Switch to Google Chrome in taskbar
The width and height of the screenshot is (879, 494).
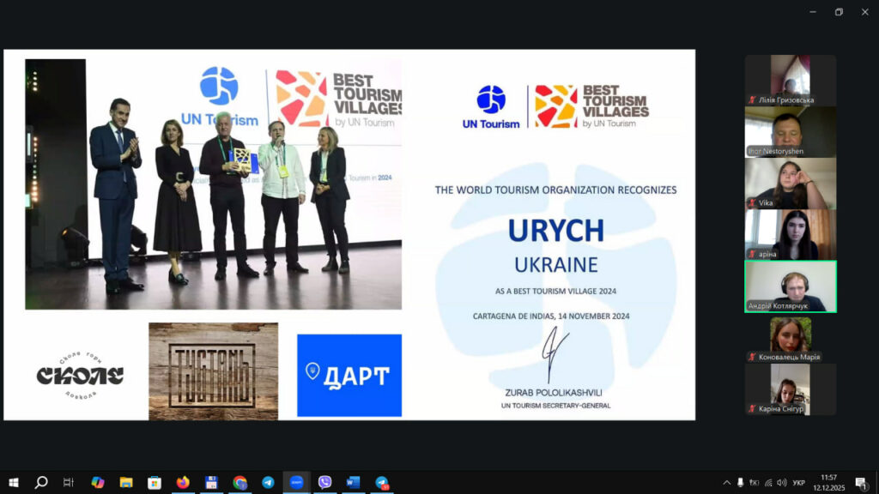click(x=239, y=482)
